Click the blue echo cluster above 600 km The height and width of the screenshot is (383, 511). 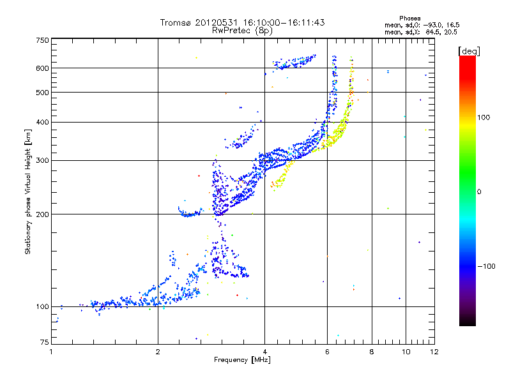[x=294, y=61]
